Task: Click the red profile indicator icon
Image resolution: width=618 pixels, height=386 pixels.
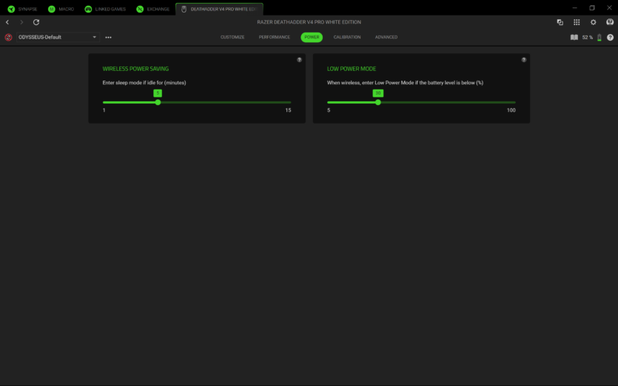Action: tap(8, 37)
